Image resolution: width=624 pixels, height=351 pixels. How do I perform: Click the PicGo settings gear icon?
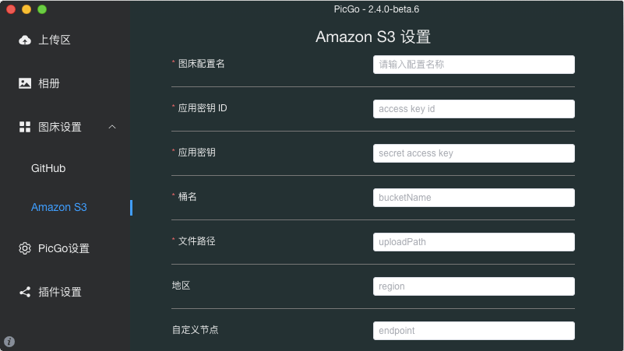point(25,248)
